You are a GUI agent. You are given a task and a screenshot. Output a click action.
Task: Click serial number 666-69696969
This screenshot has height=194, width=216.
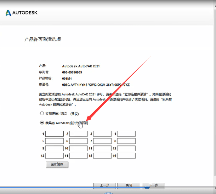72,72
